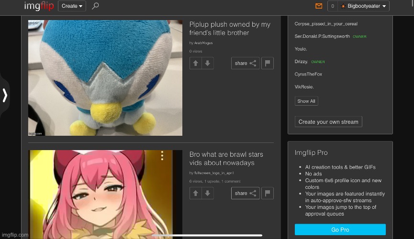Open the Piplup plush post title

click(230, 29)
